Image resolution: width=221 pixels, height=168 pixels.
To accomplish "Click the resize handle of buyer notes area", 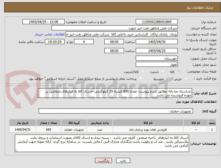I will point(16,151).
